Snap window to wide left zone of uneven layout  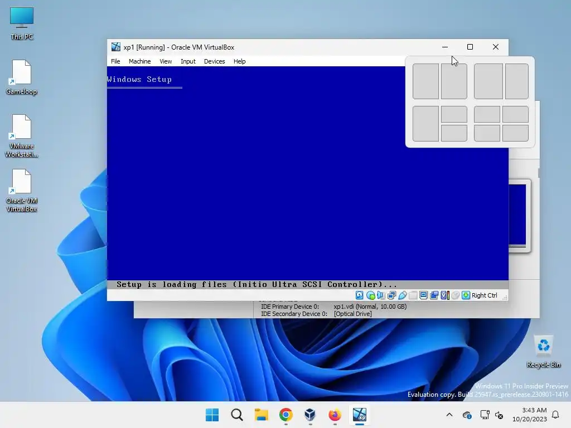(488, 81)
